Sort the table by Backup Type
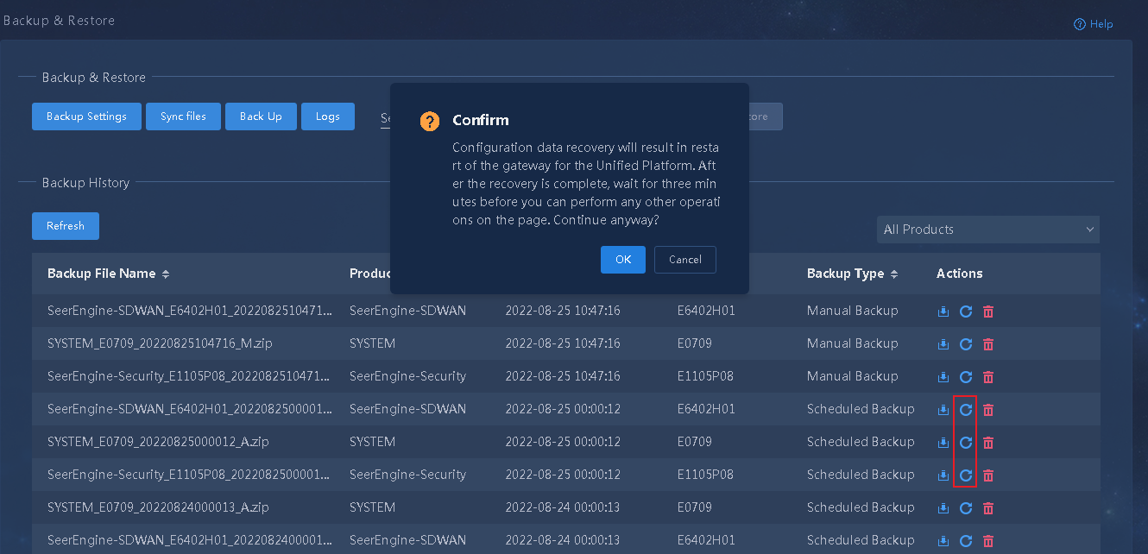1148x554 pixels. coord(894,274)
